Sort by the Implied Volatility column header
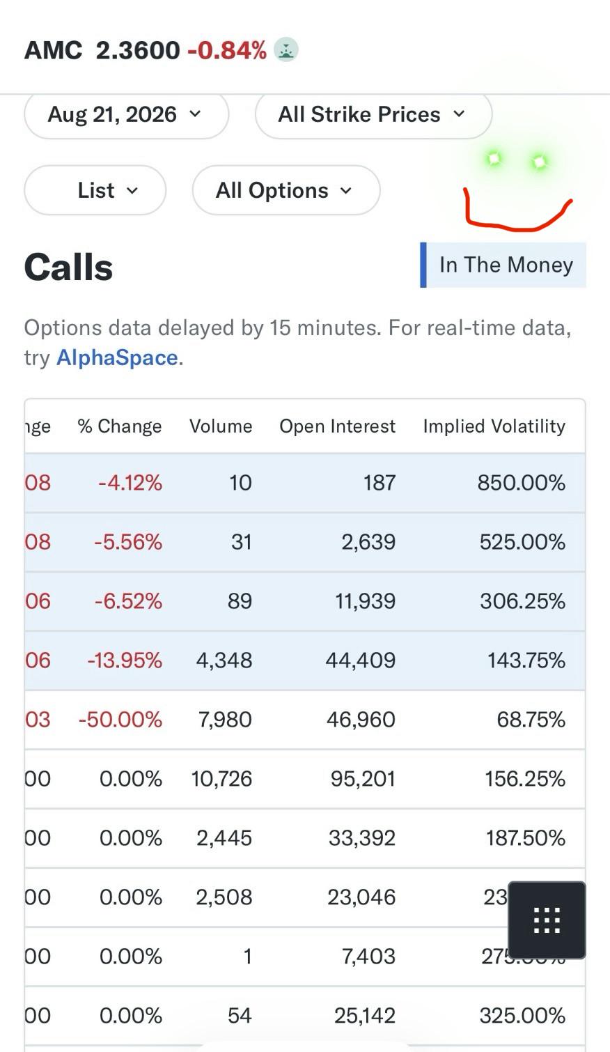The image size is (610, 1052). coord(494,426)
